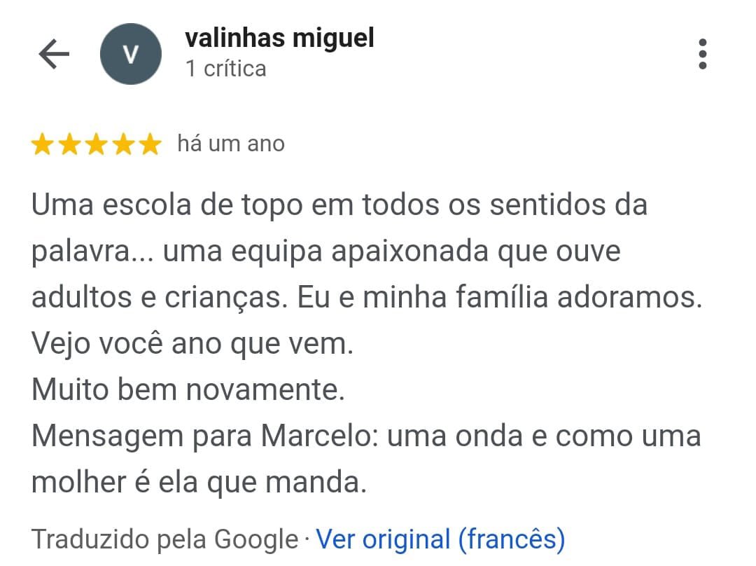This screenshot has height=566, width=756.
Task: Click the round "V" profile avatar
Action: pos(131,54)
